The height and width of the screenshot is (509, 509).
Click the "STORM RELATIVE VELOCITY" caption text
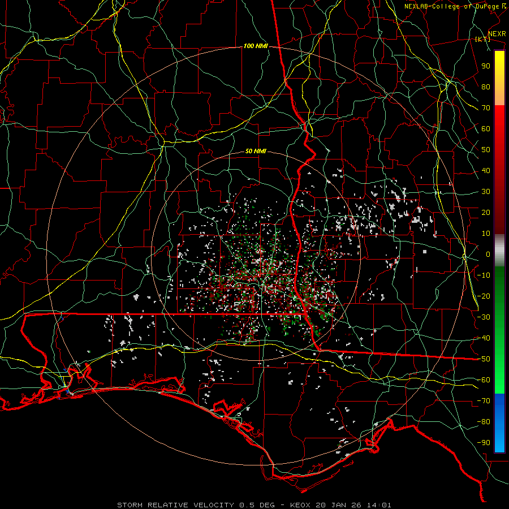click(x=176, y=505)
